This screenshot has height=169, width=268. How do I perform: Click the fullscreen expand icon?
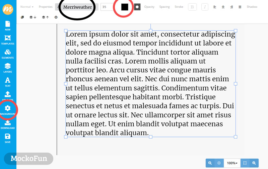click(245, 163)
